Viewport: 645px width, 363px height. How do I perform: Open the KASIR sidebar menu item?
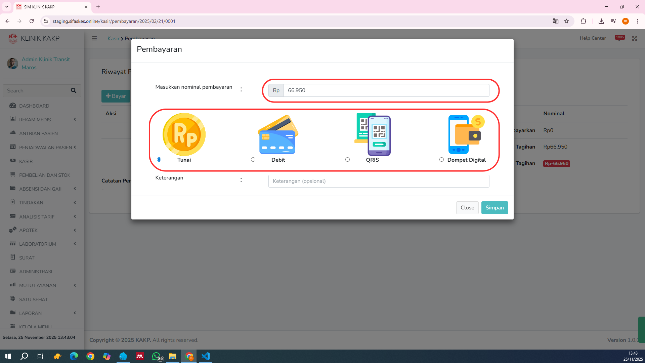[26, 161]
